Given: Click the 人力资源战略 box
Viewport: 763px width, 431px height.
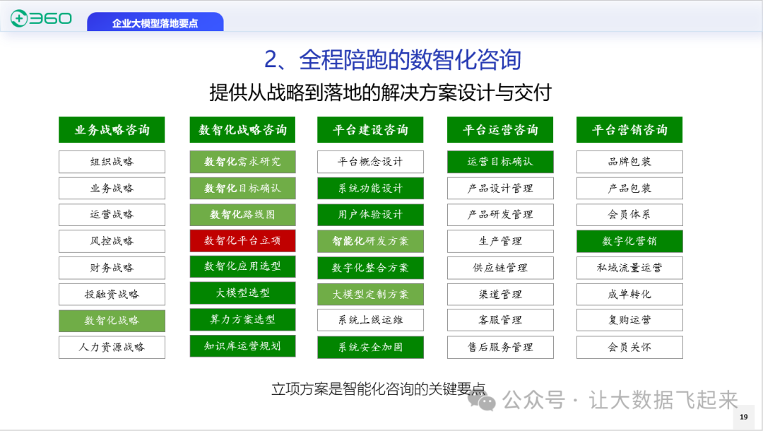Looking at the screenshot, I should tap(112, 348).
